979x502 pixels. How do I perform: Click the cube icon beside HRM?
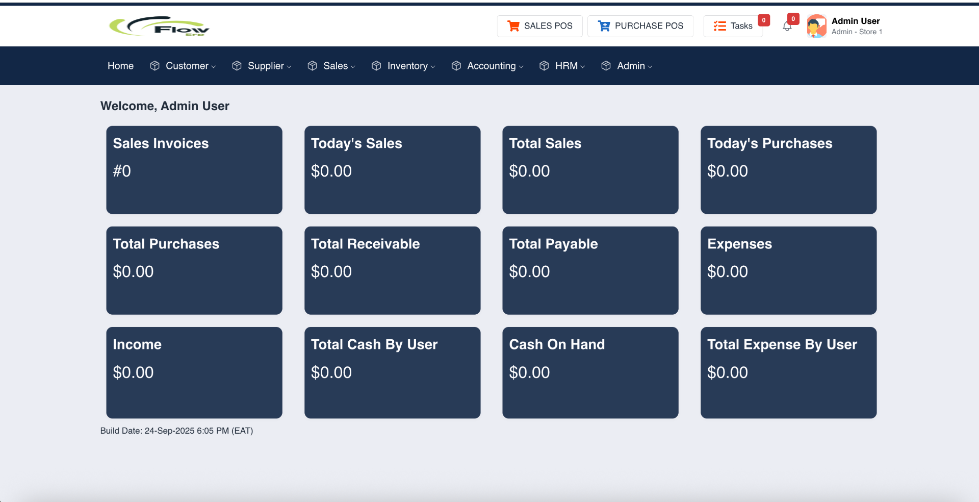coord(544,66)
